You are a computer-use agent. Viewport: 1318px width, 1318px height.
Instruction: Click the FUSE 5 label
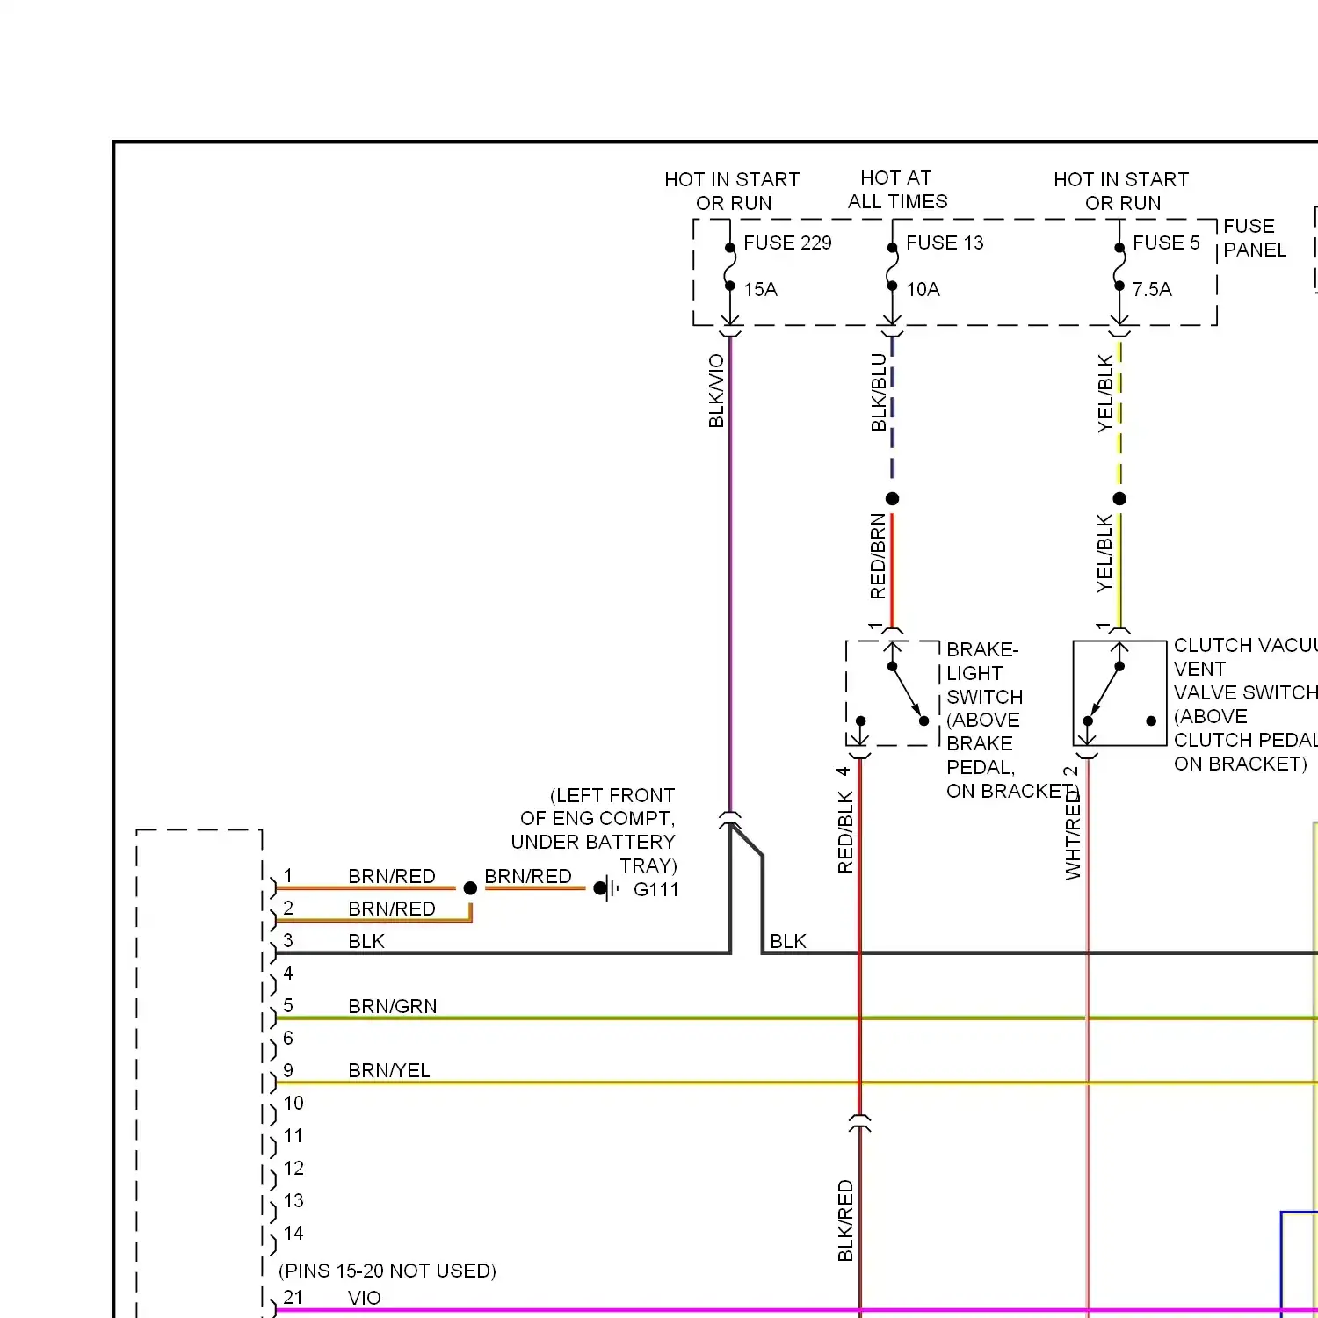(1166, 243)
